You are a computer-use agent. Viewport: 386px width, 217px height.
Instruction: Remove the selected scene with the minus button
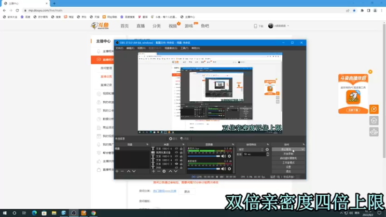pyautogui.click(x=123, y=171)
